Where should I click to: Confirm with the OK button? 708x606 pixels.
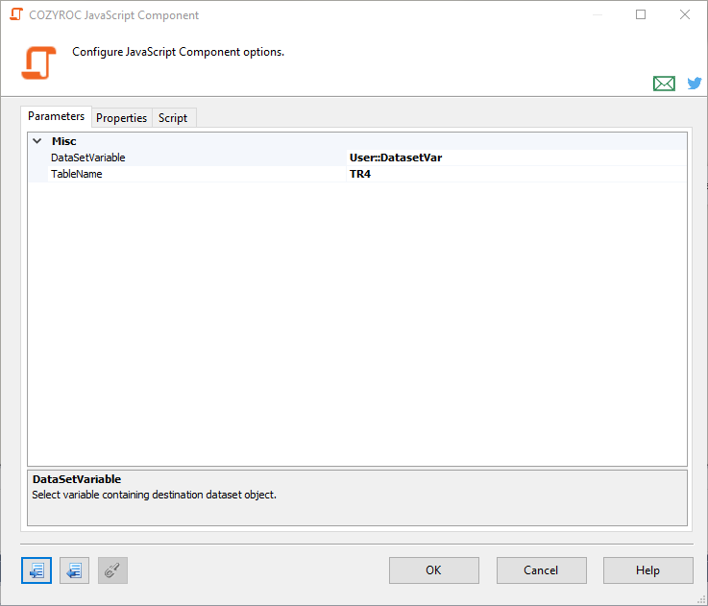[434, 570]
